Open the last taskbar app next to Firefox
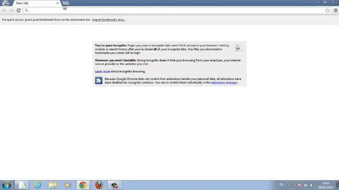 [114, 185]
